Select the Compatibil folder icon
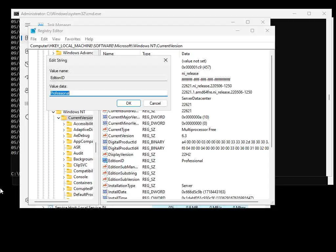Image resolution: width=336 pixels, height=252 pixels. tap(69, 171)
